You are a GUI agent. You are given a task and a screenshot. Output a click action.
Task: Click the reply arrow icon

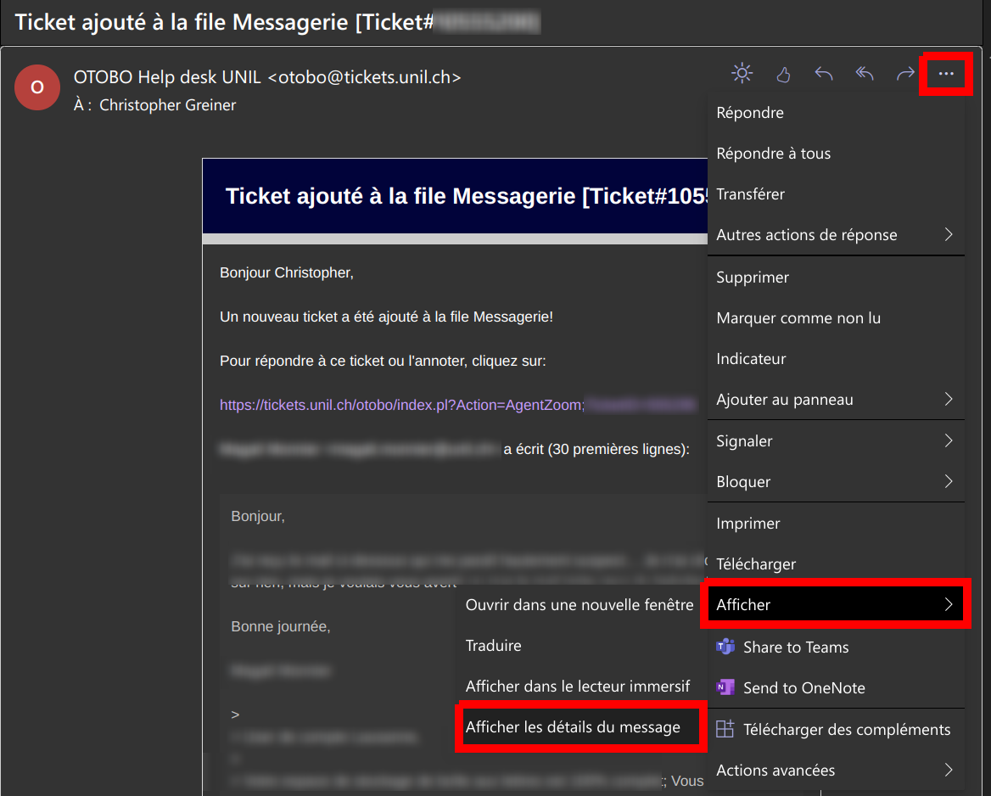(823, 74)
